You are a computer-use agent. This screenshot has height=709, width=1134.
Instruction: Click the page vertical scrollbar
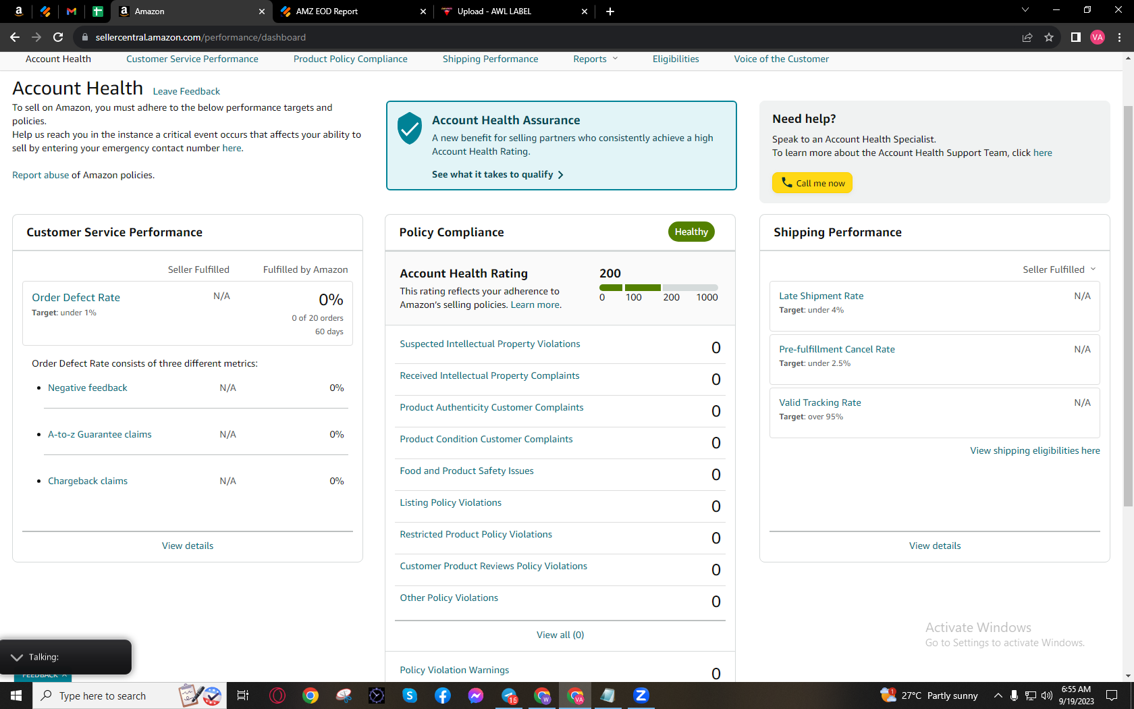pyautogui.click(x=1129, y=305)
